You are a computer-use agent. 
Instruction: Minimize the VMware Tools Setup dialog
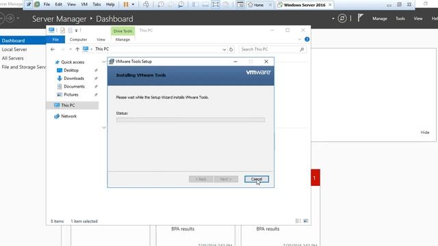[x=235, y=61]
